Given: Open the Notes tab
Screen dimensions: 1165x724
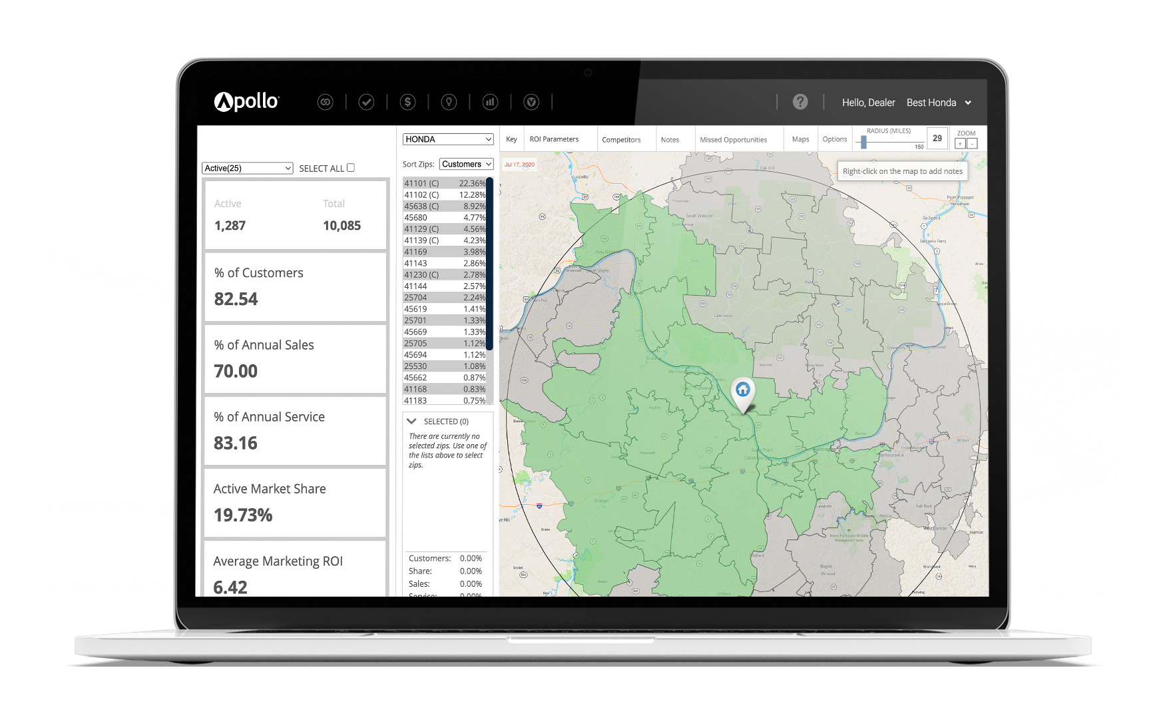Looking at the screenshot, I should pyautogui.click(x=670, y=140).
